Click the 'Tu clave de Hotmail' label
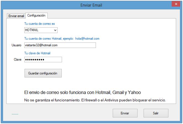The image size is (183, 124). 37,53
